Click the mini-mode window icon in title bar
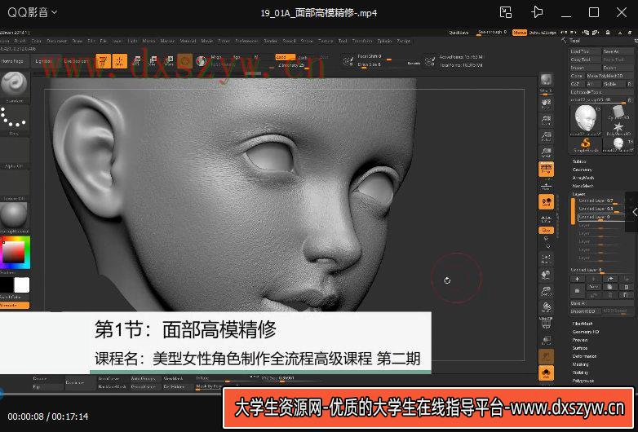The width and height of the screenshot is (638, 432). coord(506,12)
